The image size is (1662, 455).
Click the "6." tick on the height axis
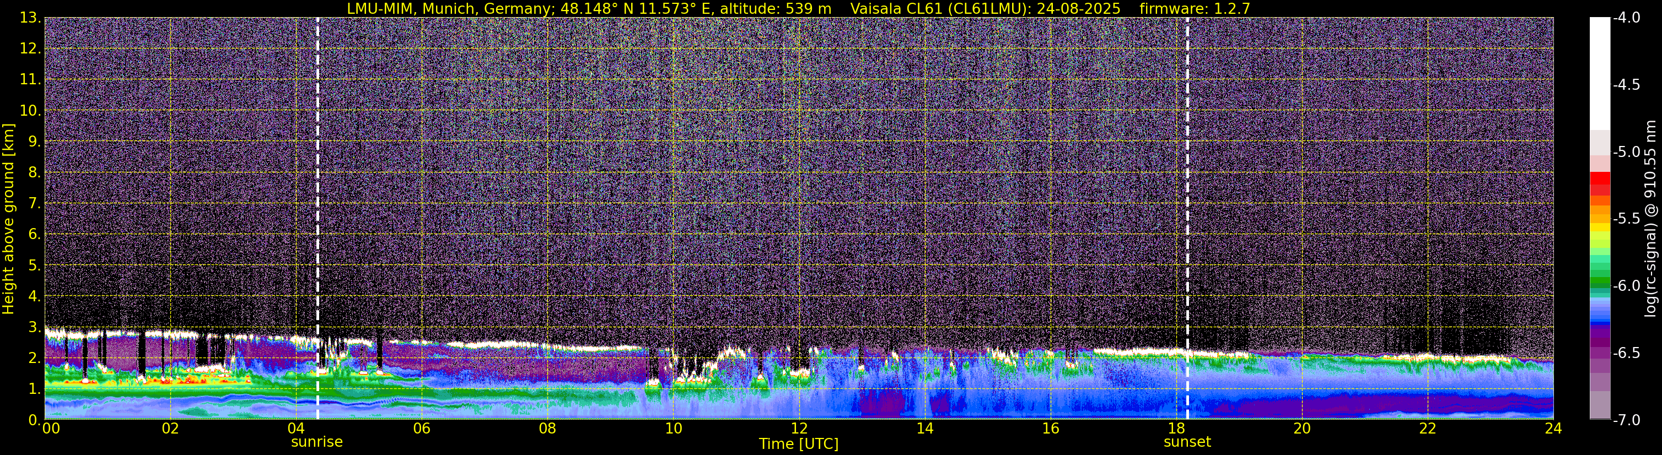tap(34, 235)
